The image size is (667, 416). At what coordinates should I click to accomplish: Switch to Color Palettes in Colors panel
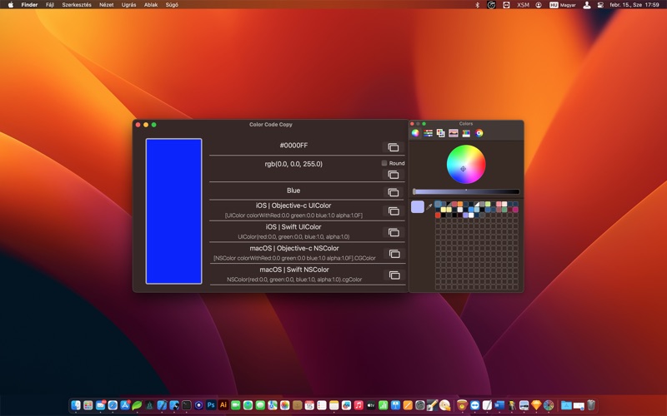click(x=441, y=133)
